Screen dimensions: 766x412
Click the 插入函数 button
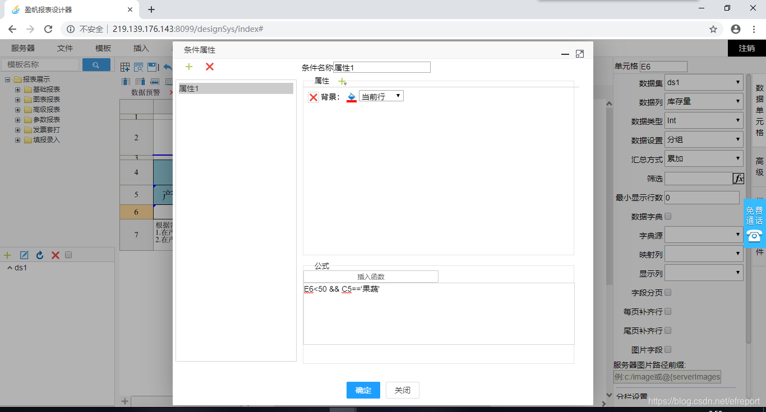click(x=371, y=277)
